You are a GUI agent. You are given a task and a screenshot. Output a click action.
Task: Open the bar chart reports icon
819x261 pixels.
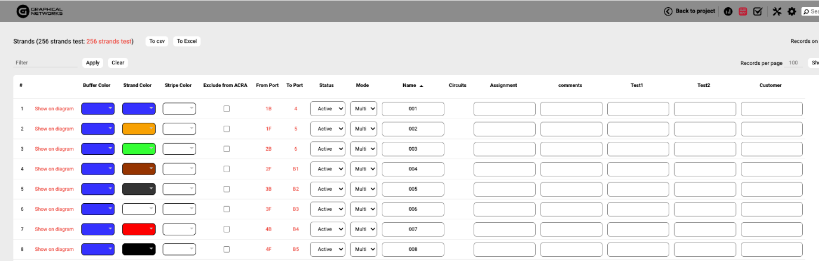728,11
